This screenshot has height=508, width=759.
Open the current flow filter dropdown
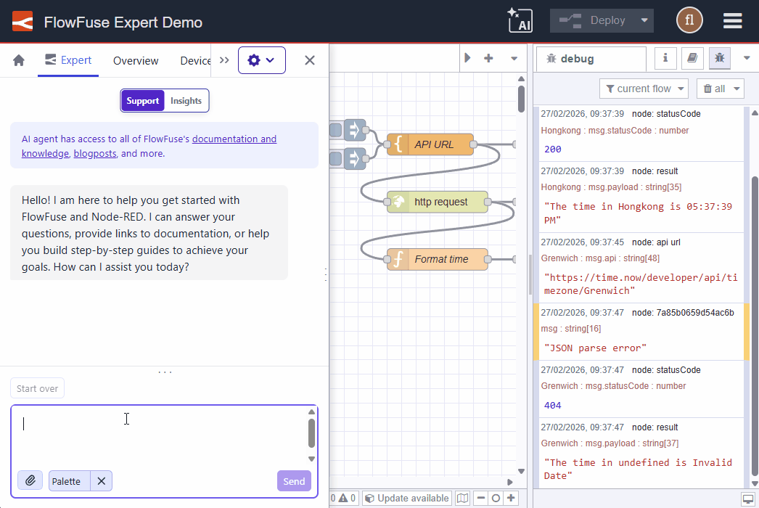(643, 88)
